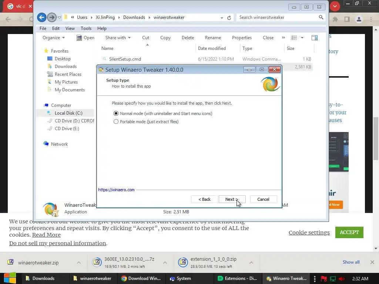The width and height of the screenshot is (379, 284).
Task: Click Do not sell my personal information
Action: click(x=57, y=243)
